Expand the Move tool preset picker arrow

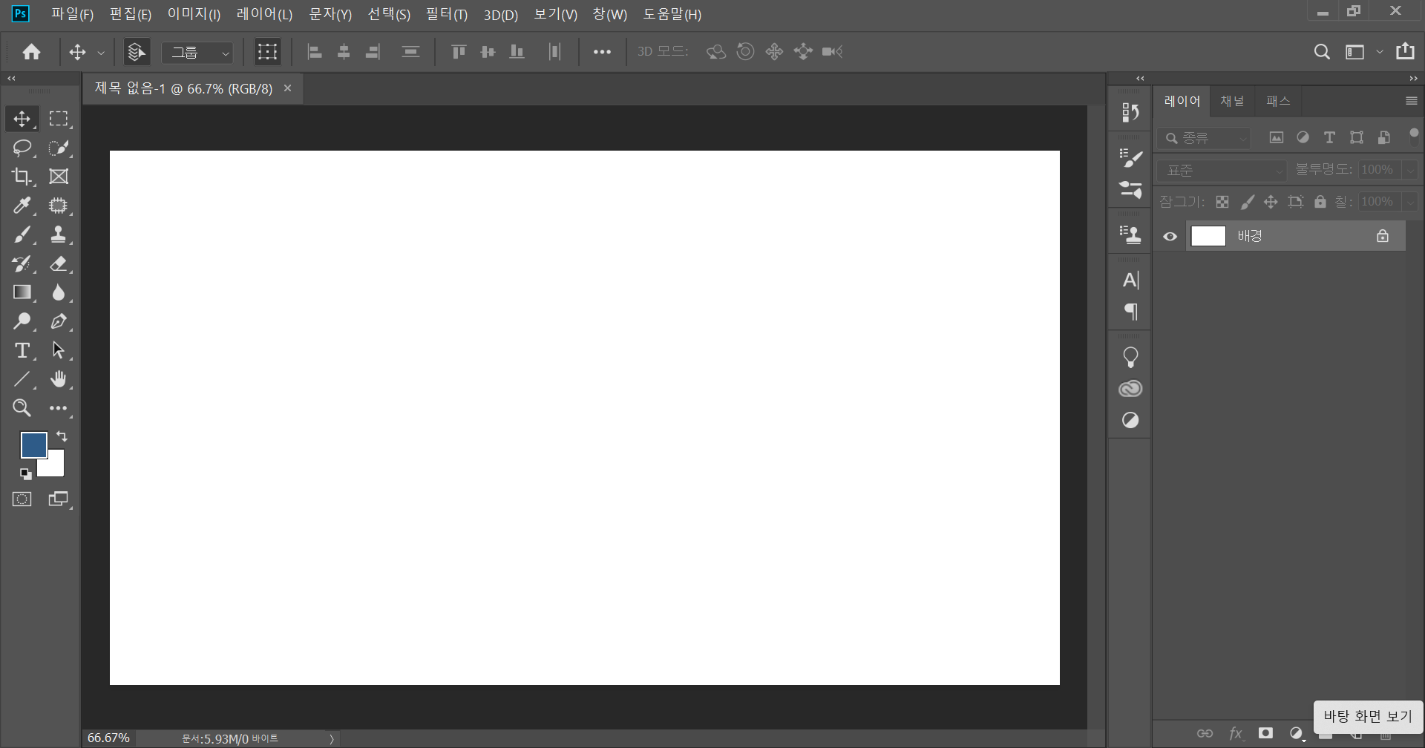(101, 53)
